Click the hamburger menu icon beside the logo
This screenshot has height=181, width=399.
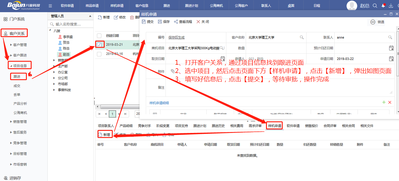(50, 6)
